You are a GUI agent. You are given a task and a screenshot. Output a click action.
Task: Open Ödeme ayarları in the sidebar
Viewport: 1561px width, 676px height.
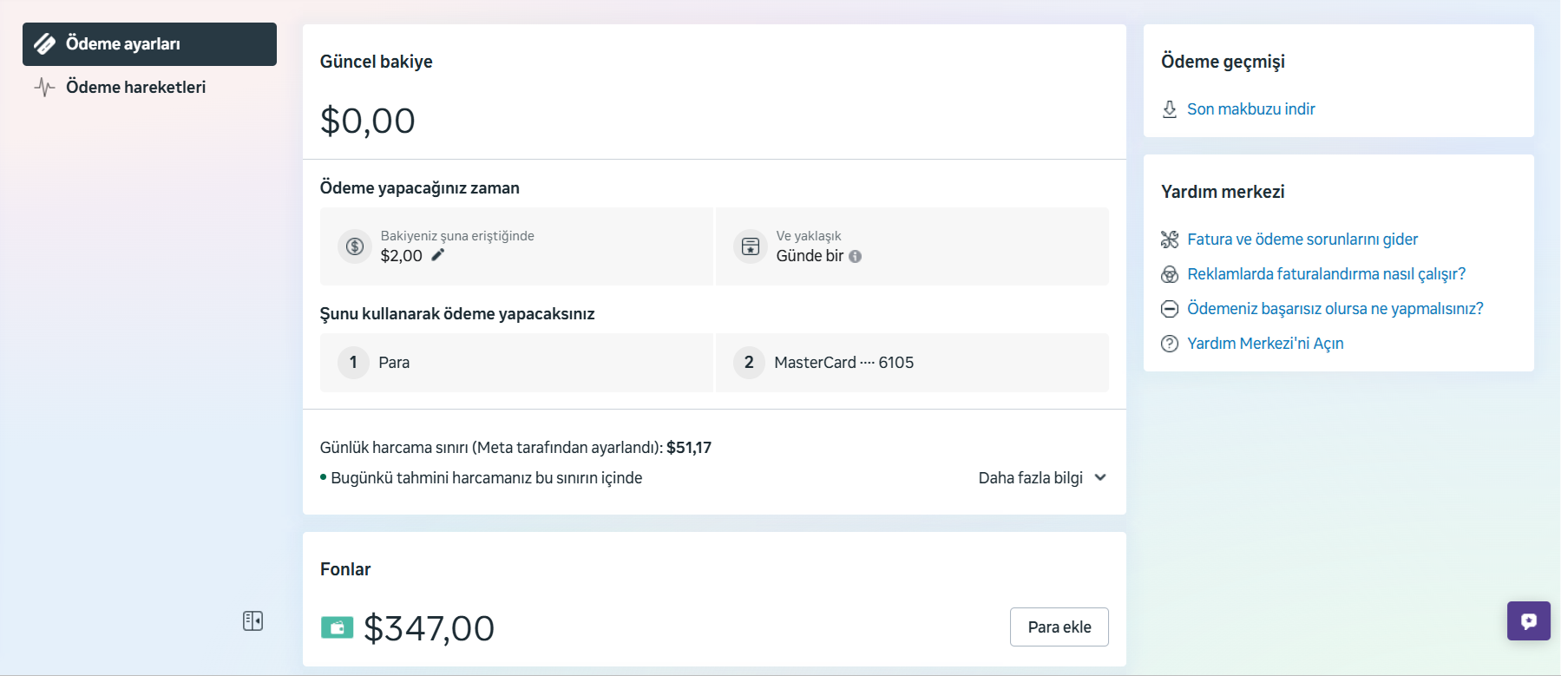click(x=149, y=44)
